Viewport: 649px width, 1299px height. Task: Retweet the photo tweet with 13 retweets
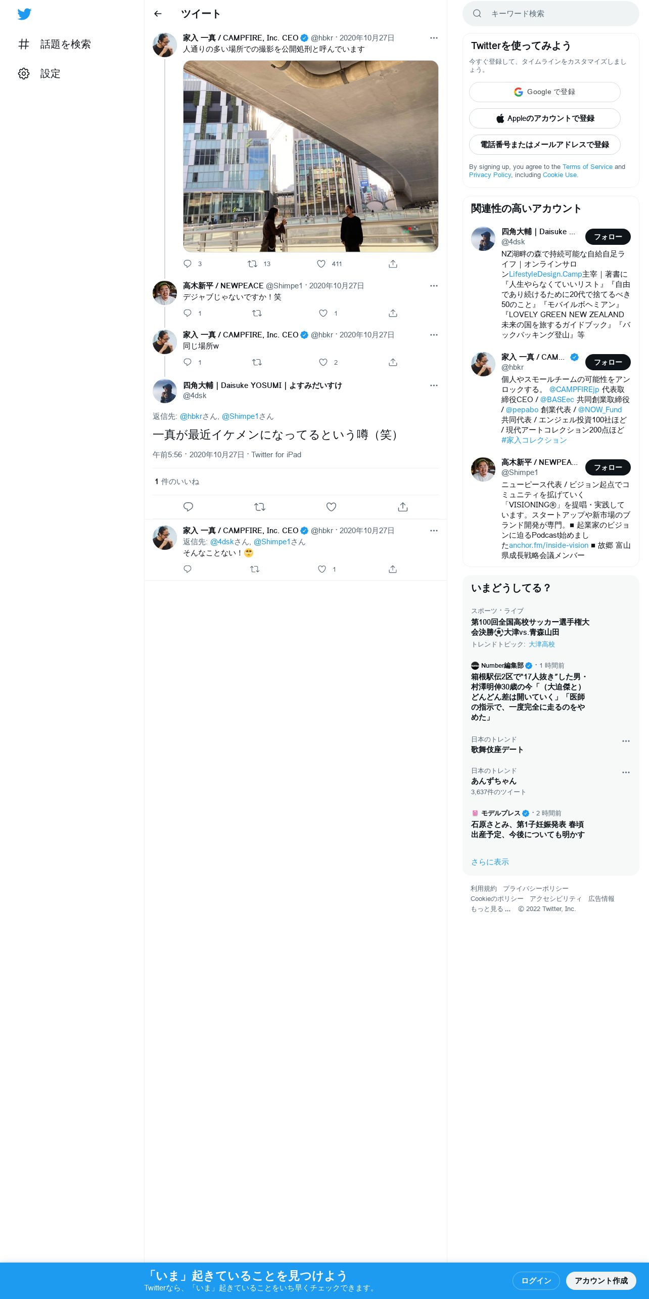[252, 264]
